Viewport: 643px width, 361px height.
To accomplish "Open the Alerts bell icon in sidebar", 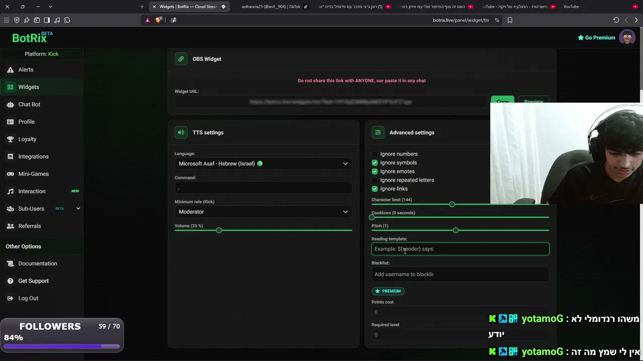I will coord(10,70).
